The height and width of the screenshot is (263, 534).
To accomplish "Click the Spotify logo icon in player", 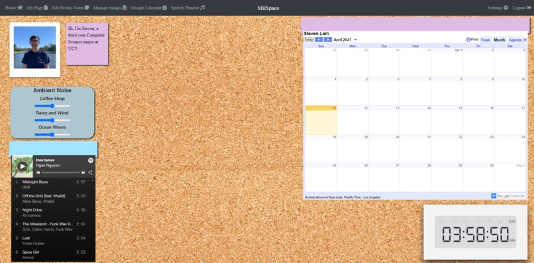I will [91, 160].
